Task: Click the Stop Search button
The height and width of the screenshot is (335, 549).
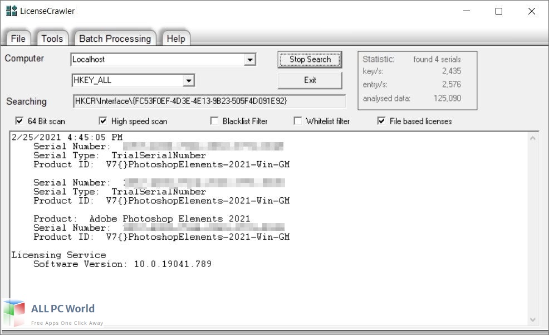Action: [x=310, y=60]
